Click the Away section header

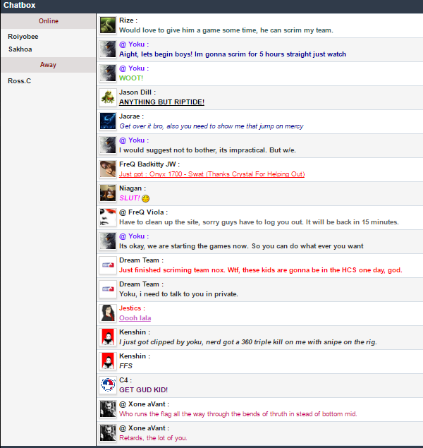(48, 65)
